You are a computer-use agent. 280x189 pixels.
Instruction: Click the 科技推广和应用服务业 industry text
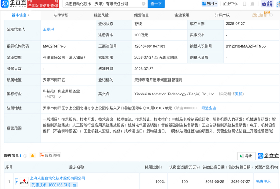pyautogui.click(x=61, y=91)
